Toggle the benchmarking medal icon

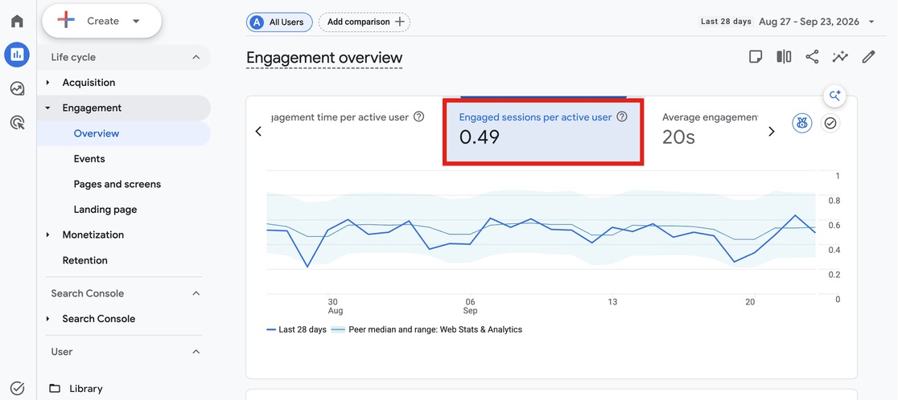click(801, 123)
